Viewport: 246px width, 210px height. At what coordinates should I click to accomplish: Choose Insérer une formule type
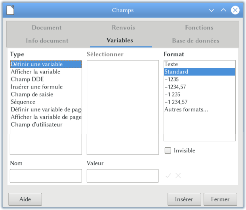pos(36,87)
